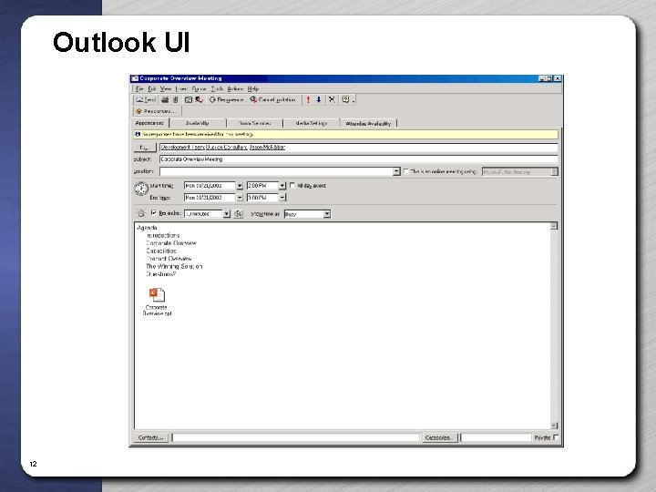Open the Tools menu
656x492 pixels.
(217, 88)
